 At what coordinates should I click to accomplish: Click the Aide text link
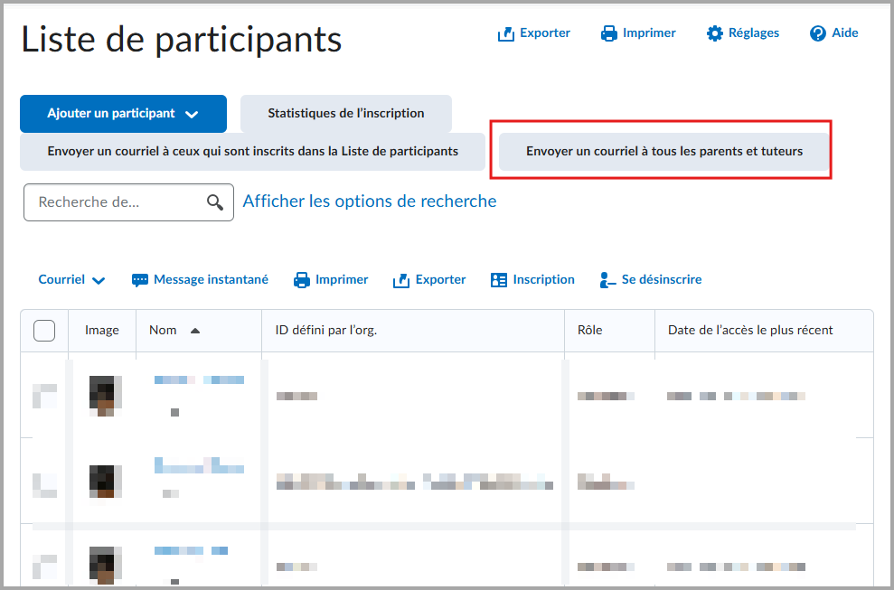(845, 33)
